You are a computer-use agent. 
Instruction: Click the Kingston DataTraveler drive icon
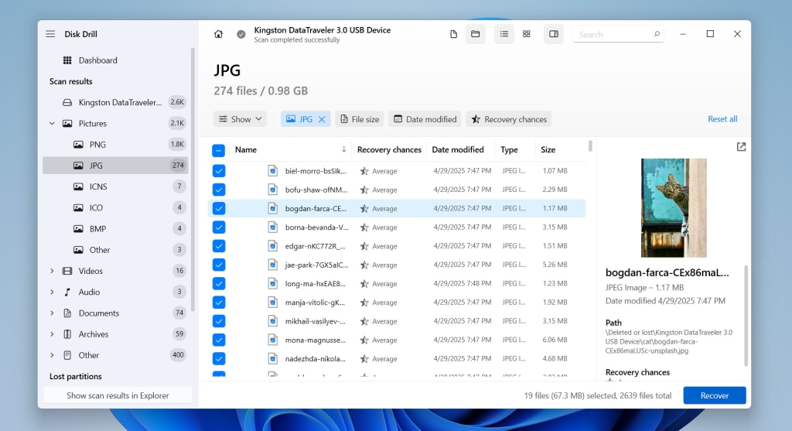point(67,103)
